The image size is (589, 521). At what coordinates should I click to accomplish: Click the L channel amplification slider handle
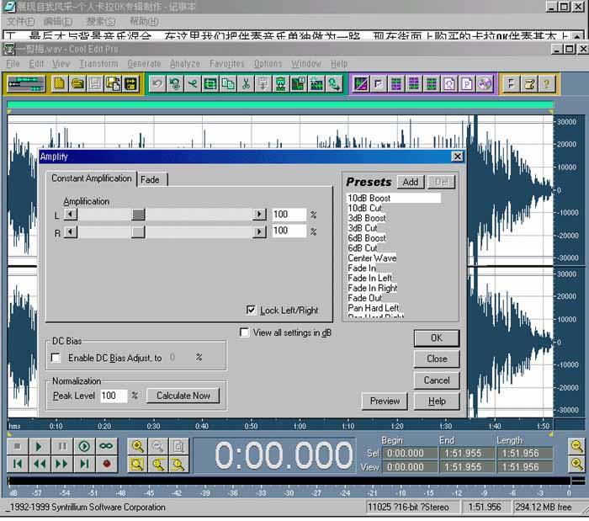coord(138,215)
